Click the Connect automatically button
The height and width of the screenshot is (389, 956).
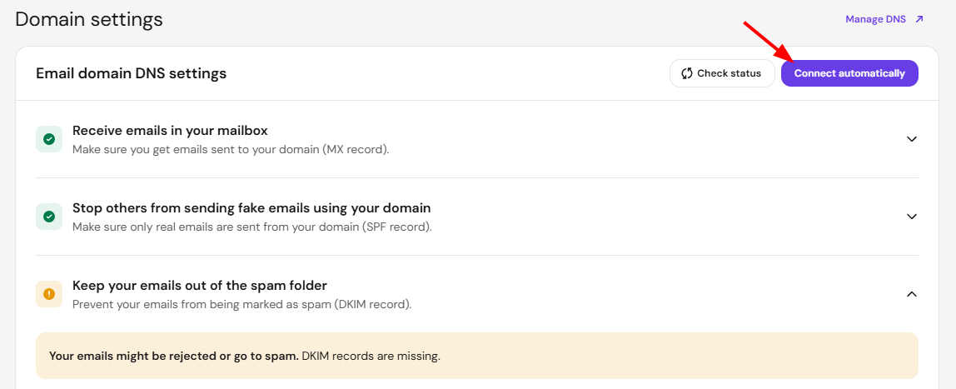click(849, 73)
